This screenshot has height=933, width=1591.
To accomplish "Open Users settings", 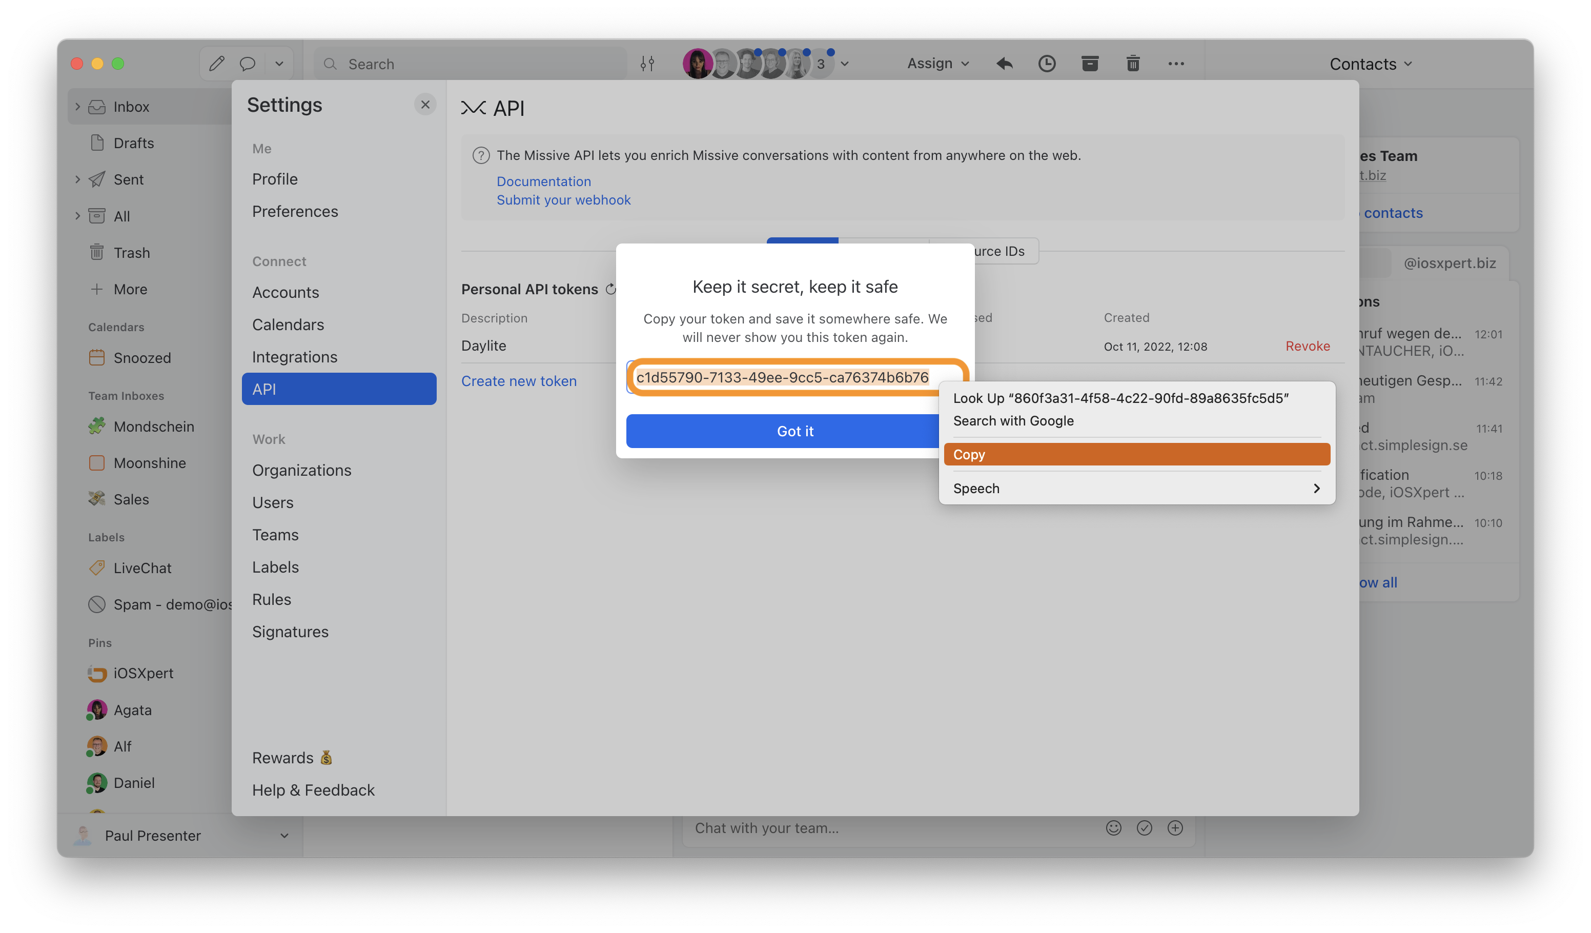I will (x=273, y=502).
